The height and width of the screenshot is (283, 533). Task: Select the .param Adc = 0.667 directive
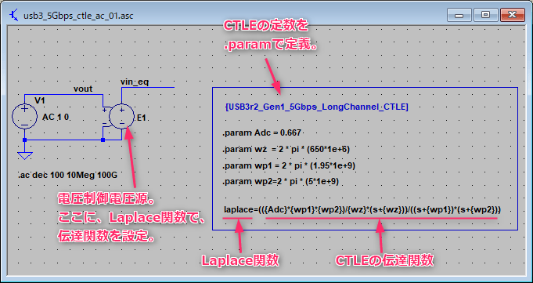261,132
